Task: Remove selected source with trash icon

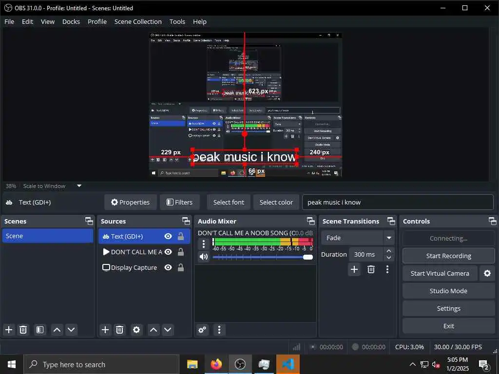Action: 120,330
